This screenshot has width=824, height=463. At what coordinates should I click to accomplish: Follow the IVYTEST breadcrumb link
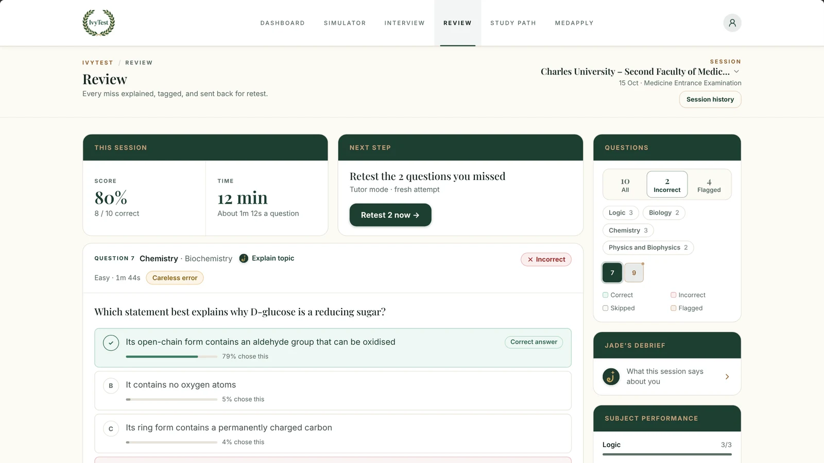98,63
